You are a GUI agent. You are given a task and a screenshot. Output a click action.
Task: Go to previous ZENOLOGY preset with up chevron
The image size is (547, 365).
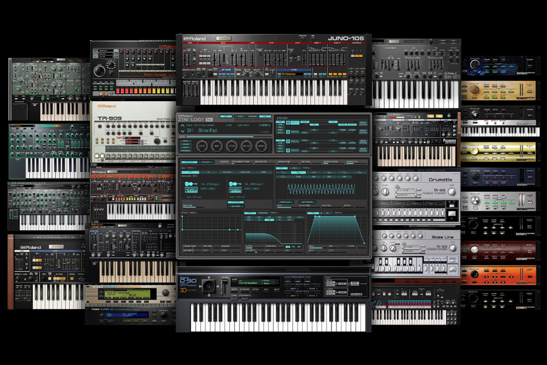pos(183,125)
